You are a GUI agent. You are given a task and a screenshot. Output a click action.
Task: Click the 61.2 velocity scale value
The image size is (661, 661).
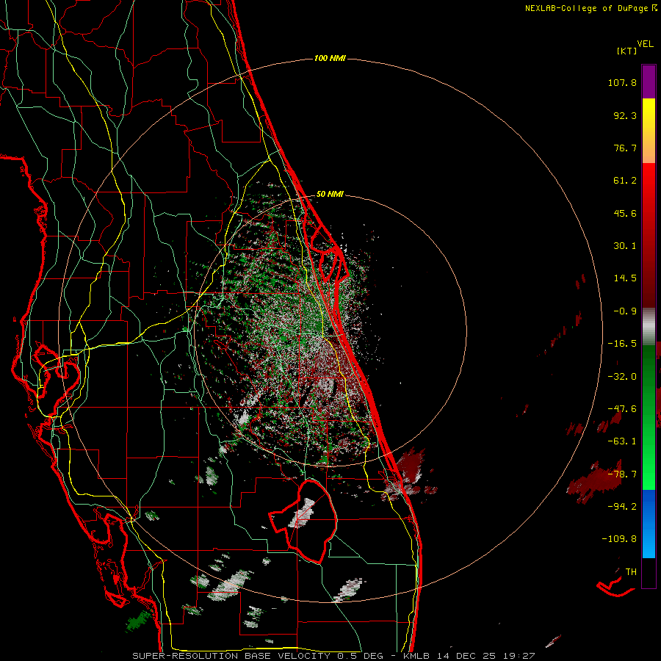pos(625,181)
